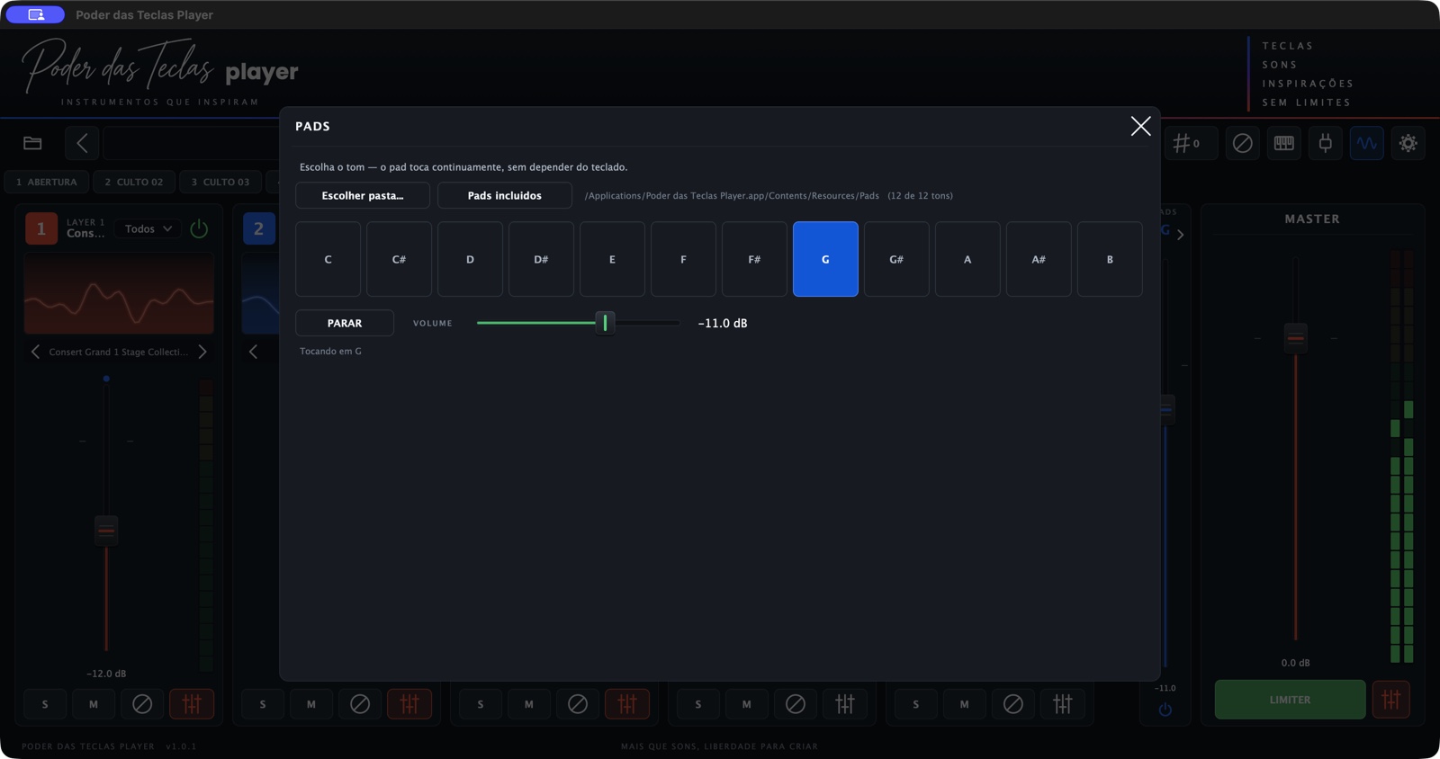This screenshot has height=759, width=1440.
Task: Mute Layer 2 with M button
Action: coord(311,704)
